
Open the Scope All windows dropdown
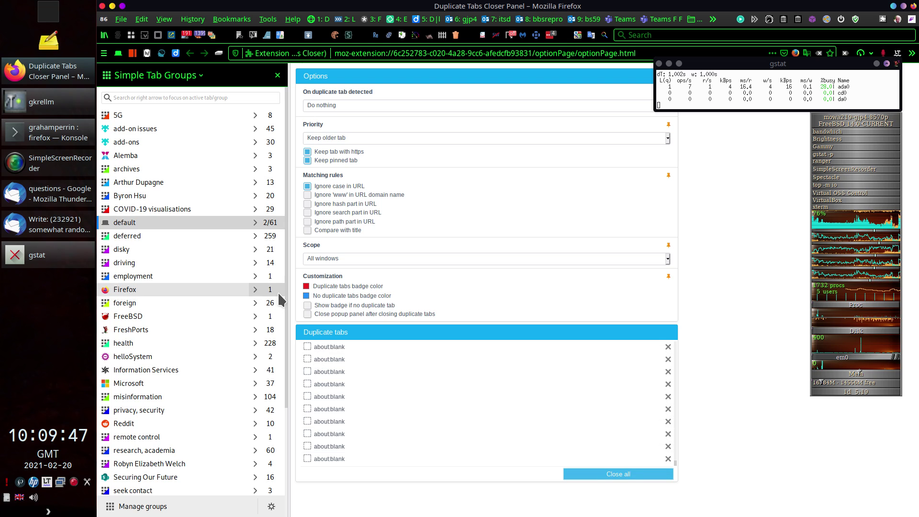[x=486, y=258]
